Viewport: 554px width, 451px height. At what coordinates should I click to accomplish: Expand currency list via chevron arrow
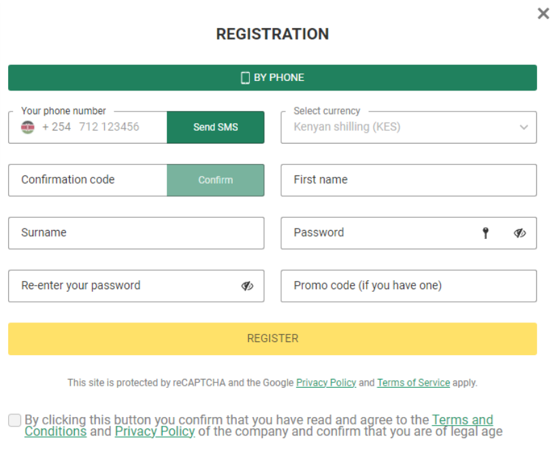point(523,128)
